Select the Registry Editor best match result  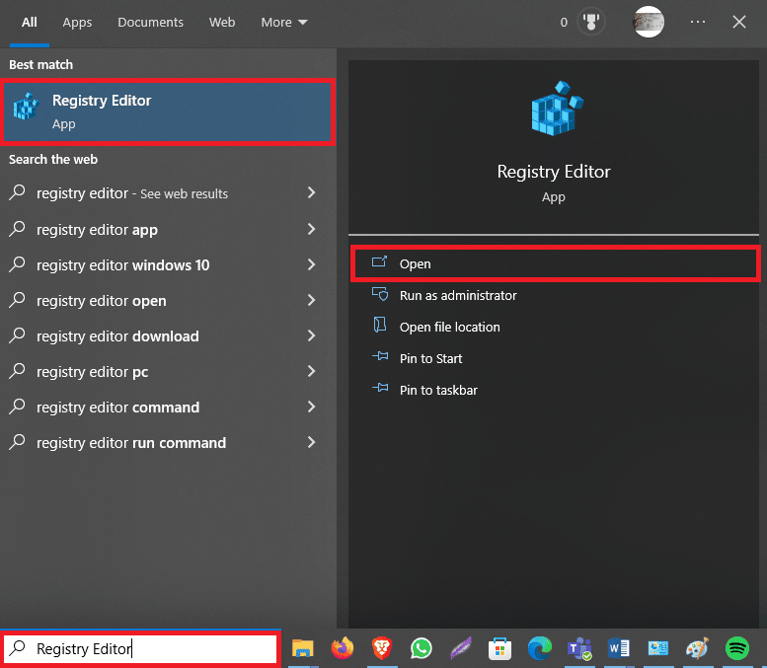(x=168, y=111)
